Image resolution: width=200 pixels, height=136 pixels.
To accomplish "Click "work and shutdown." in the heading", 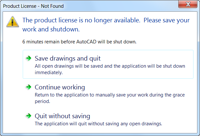I will (x=51, y=29).
